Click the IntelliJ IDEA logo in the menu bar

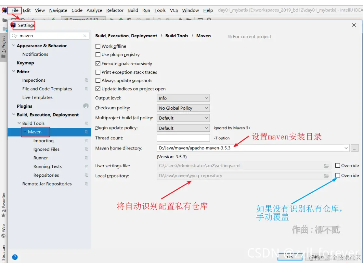click(4, 10)
